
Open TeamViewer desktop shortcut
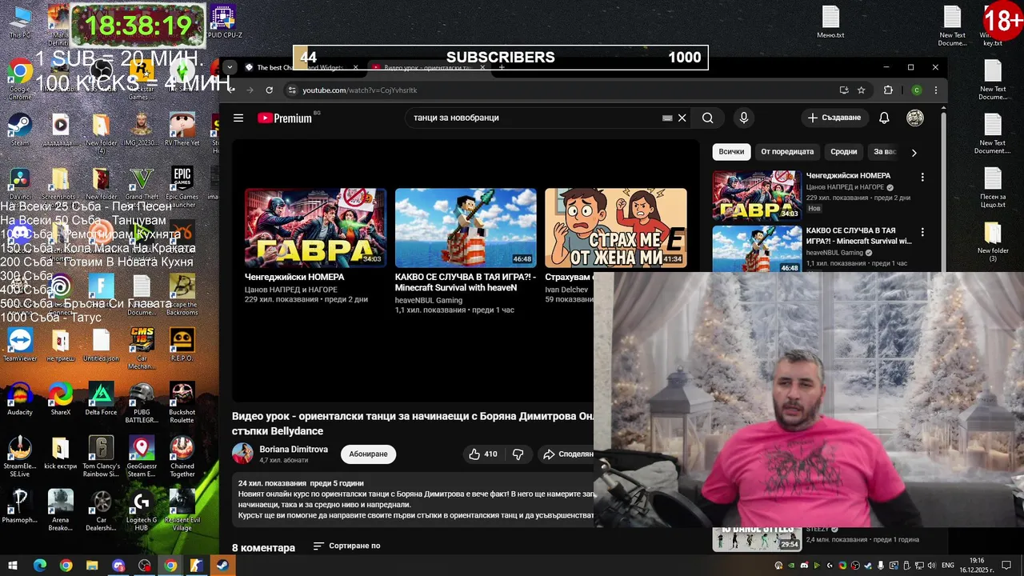[20, 345]
